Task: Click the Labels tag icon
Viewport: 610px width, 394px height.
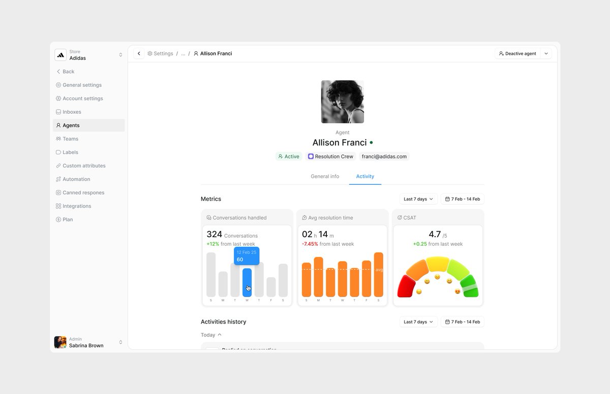Action: point(58,152)
